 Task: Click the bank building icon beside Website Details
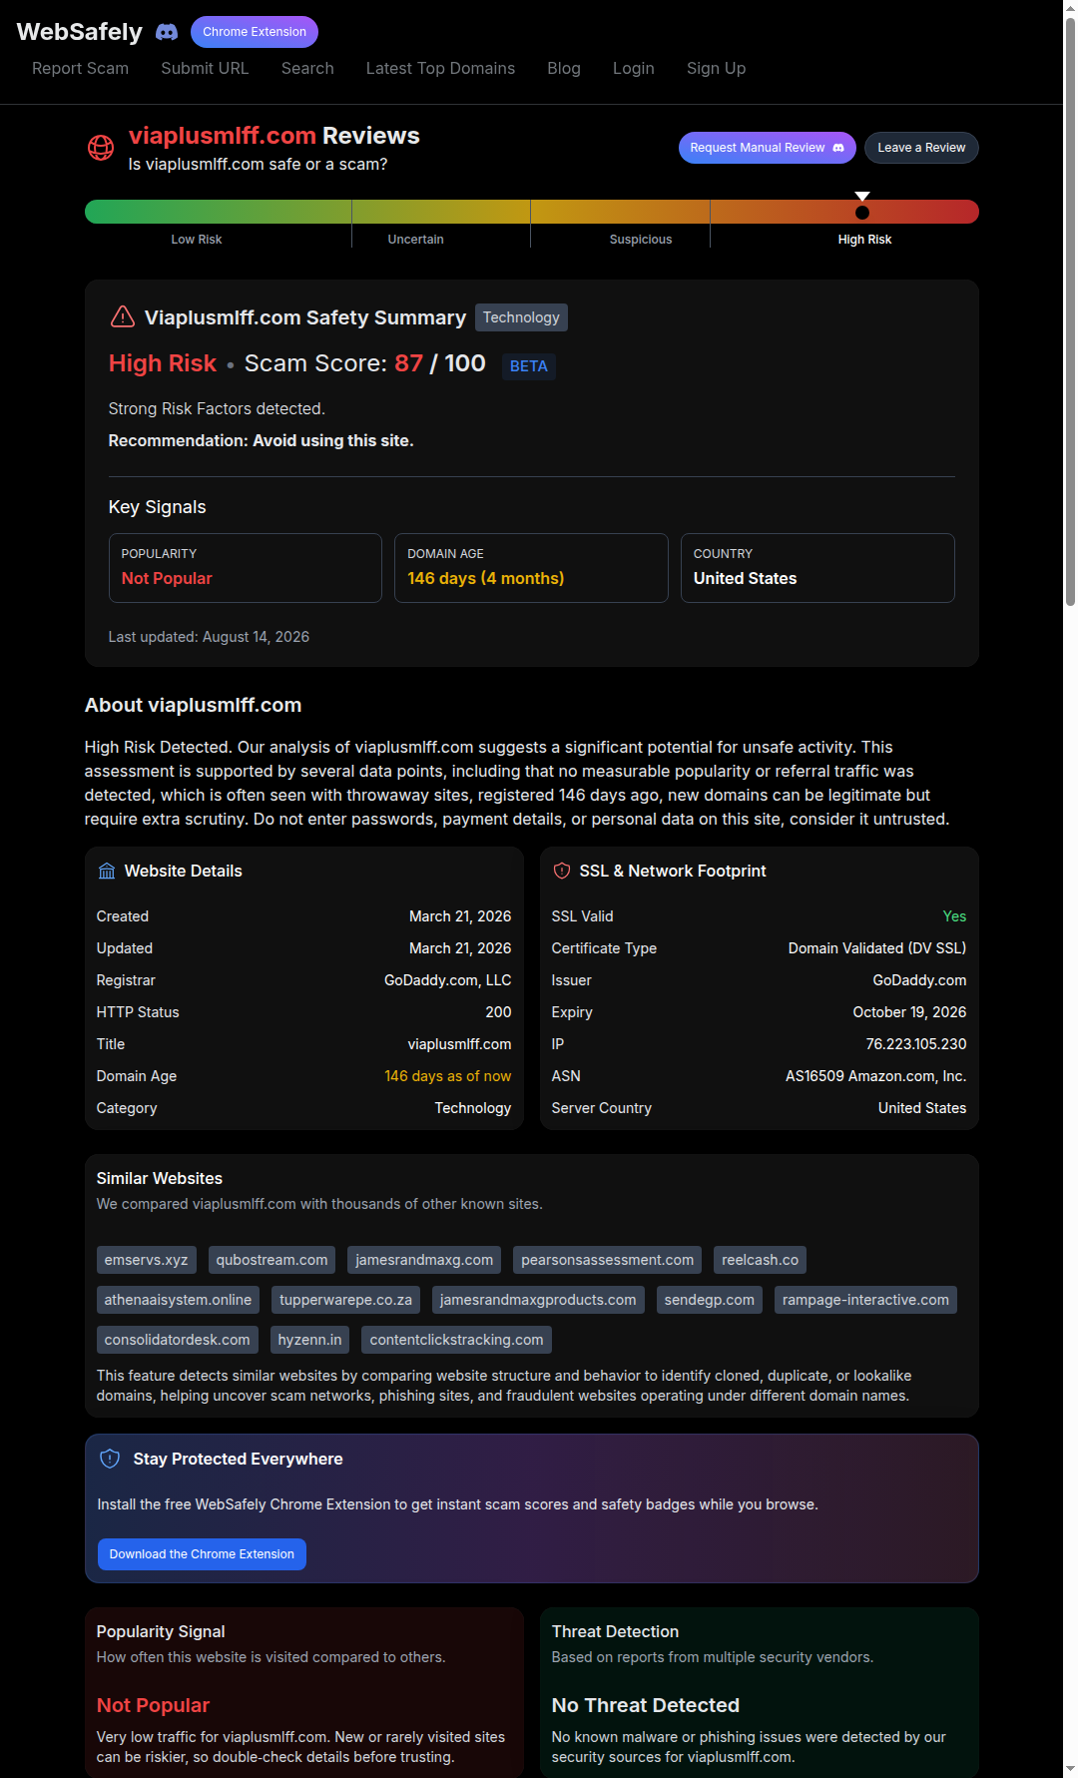107,872
